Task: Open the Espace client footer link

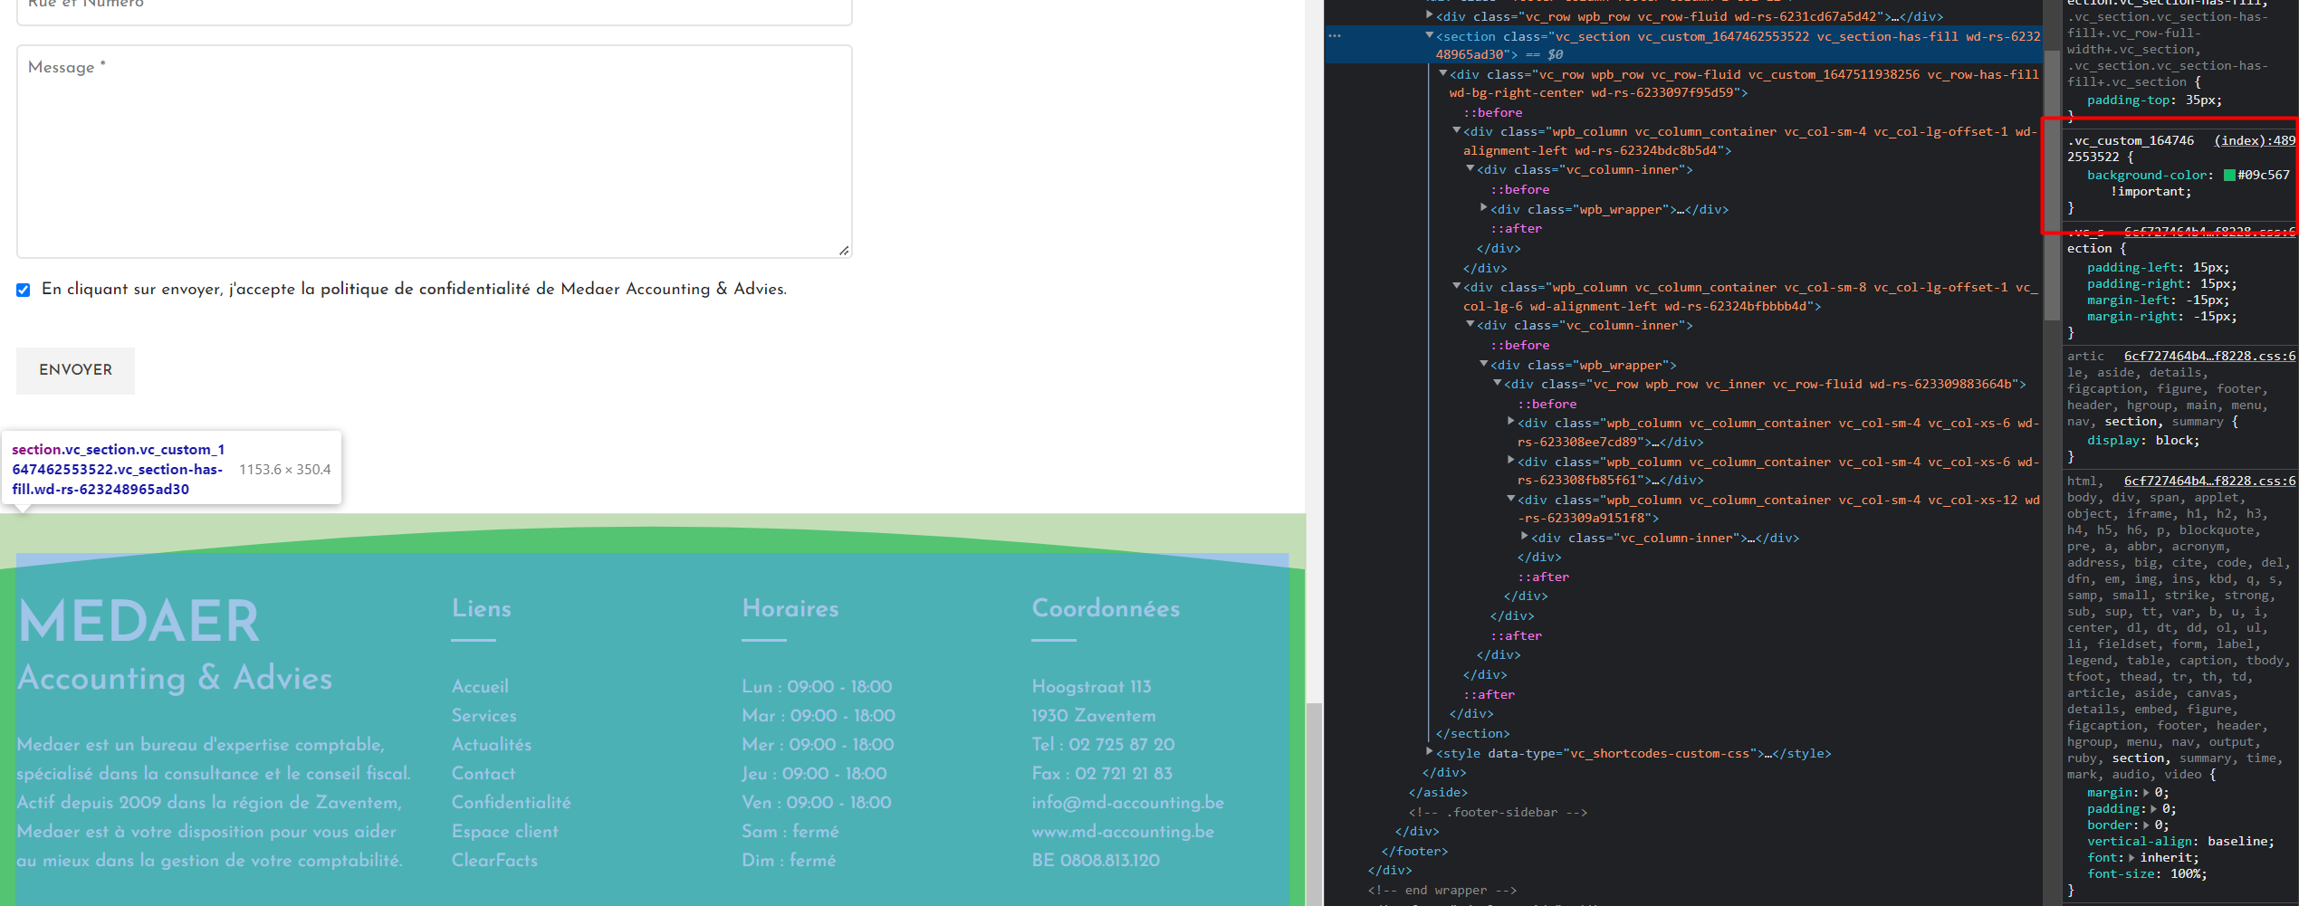Action: pos(505,832)
